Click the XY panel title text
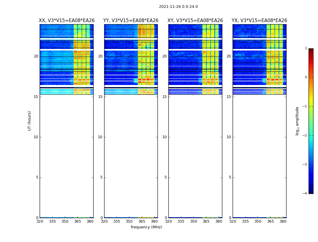Viewport: 318px width, 242px height. (x=195, y=21)
